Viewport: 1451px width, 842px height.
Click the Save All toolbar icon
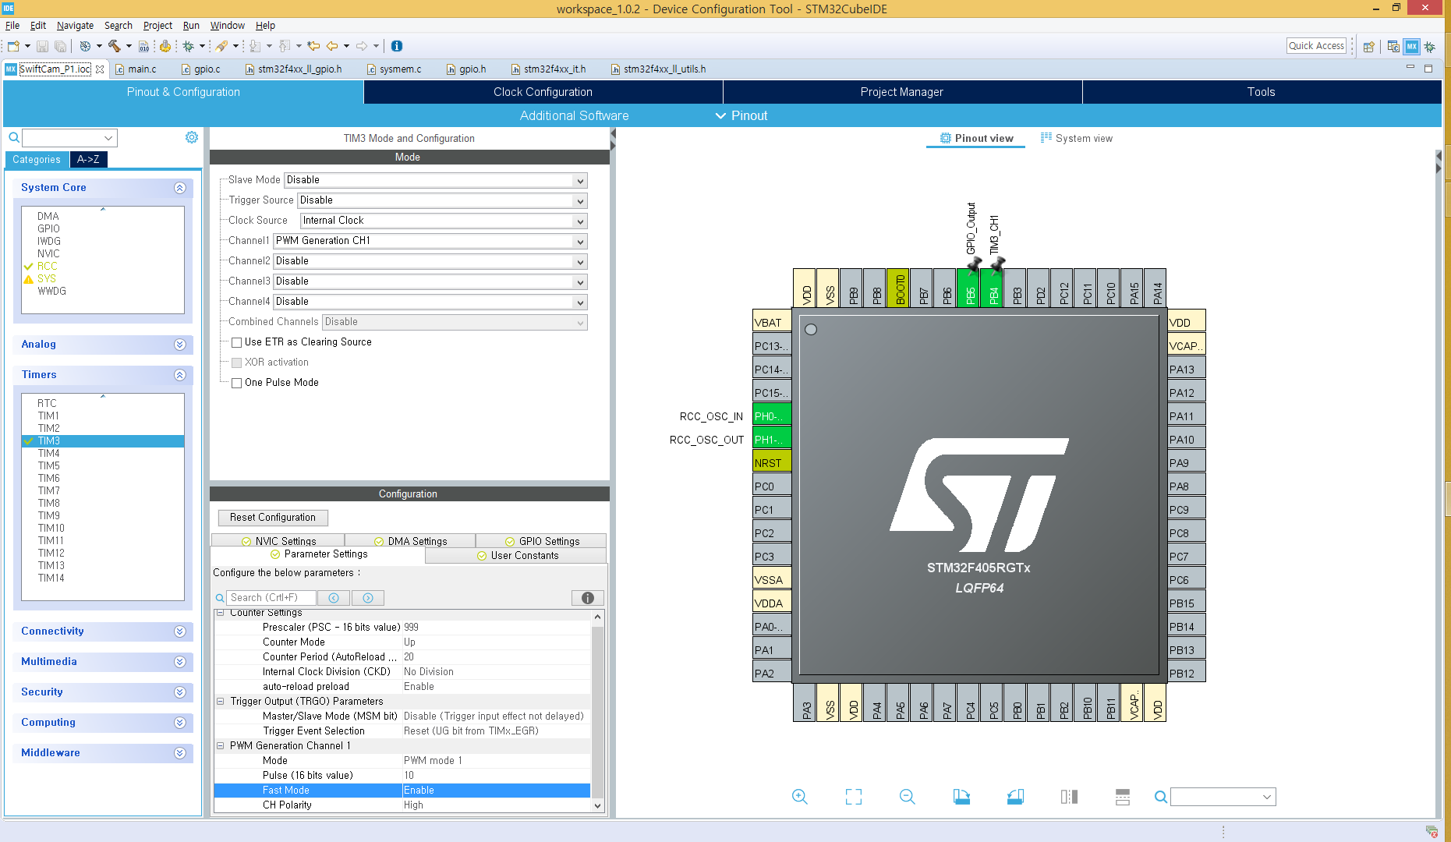point(60,46)
